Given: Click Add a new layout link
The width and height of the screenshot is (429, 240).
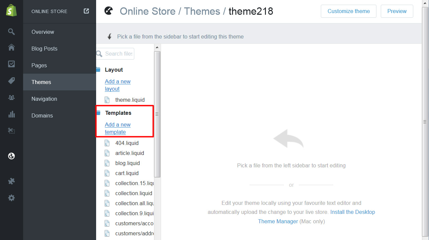Looking at the screenshot, I should click(x=118, y=85).
